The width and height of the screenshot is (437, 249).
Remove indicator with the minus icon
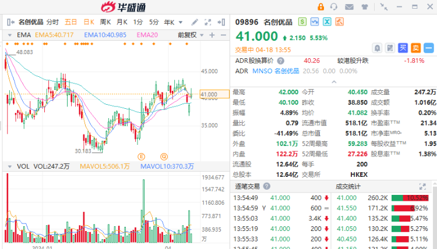pos(223,35)
